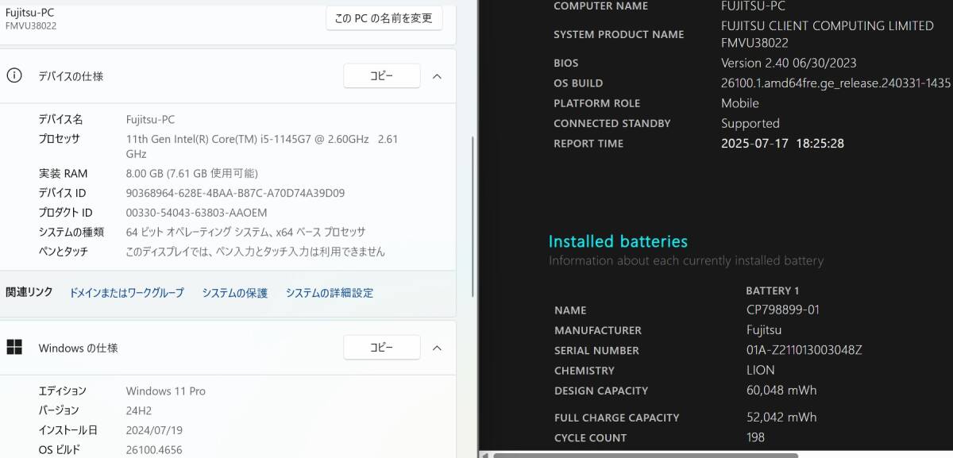Collapse the デバイスの仕様 section chevron
Viewport: 953px width, 458px height.
[437, 76]
